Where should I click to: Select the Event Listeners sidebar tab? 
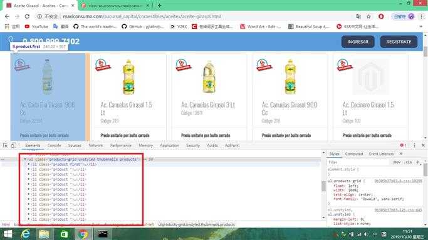point(381,154)
